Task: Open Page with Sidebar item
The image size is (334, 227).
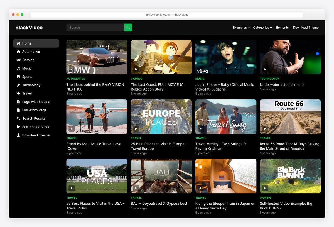Action: click(36, 102)
